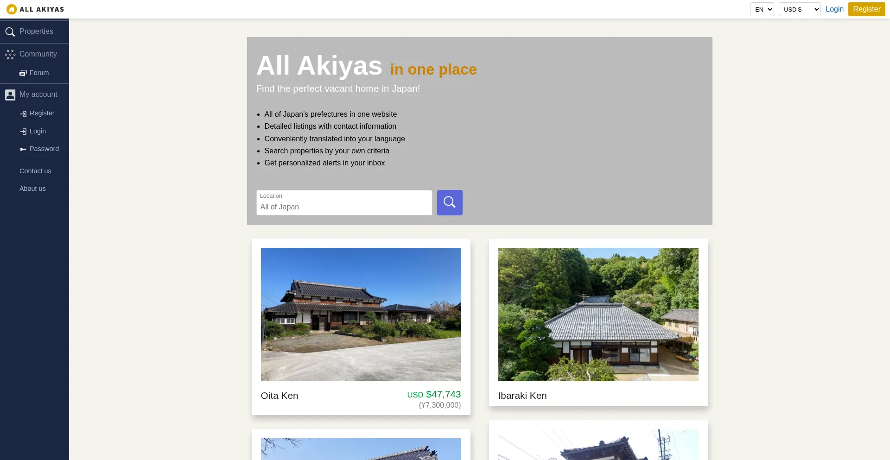Viewport: 890px width, 460px height.
Task: Click the My account person icon
Action: 10,95
